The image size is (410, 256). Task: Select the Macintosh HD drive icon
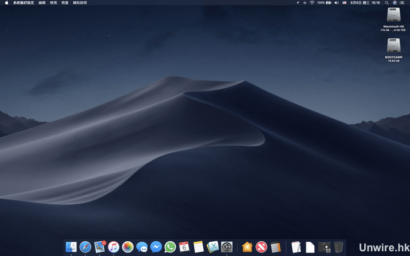point(394,15)
